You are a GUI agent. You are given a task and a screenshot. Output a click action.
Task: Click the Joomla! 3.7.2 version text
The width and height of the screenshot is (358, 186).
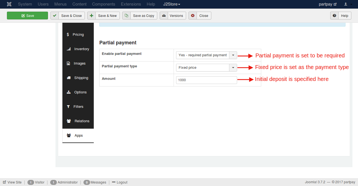pos(315,182)
